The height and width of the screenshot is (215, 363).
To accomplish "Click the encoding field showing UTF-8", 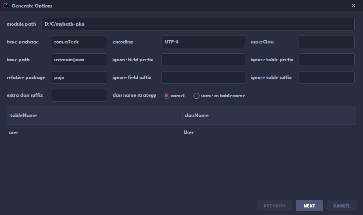I will tap(203, 42).
